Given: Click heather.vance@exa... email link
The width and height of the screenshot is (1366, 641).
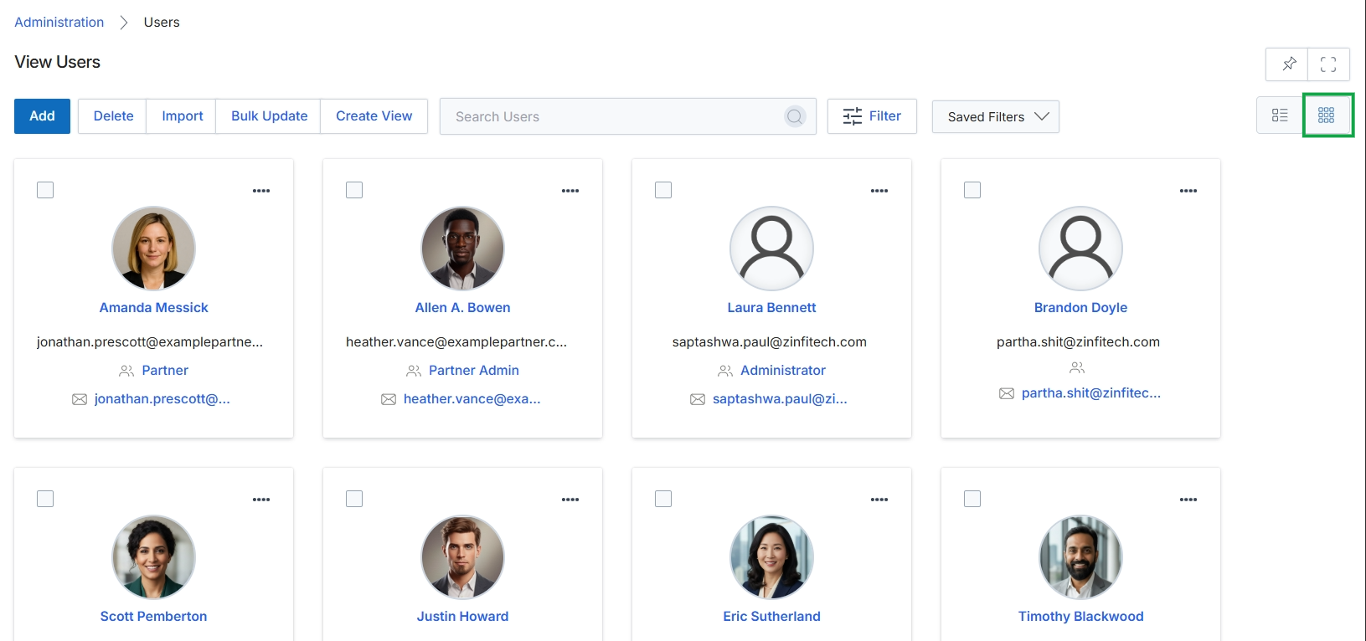Looking at the screenshot, I should click(472, 399).
